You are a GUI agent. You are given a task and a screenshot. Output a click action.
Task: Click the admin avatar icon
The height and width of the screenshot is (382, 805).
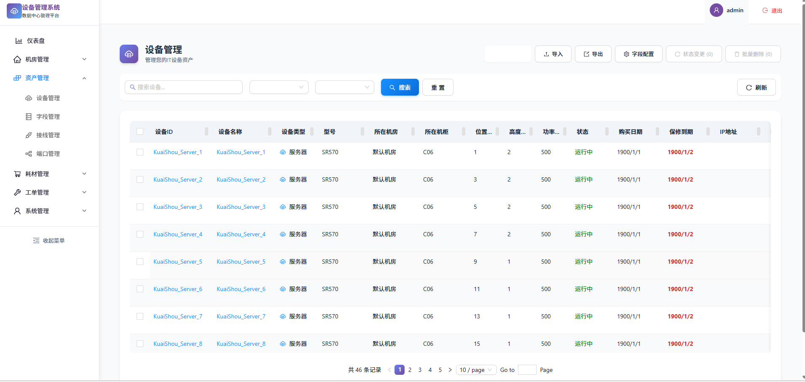(716, 10)
